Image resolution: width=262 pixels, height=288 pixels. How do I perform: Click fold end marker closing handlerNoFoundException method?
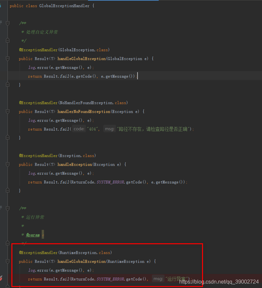click(8, 137)
